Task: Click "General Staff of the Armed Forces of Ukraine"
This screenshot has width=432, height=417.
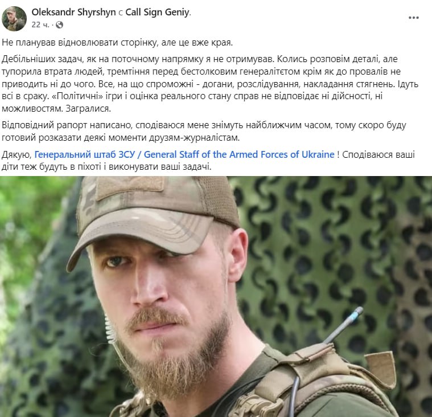Action: 239,154
